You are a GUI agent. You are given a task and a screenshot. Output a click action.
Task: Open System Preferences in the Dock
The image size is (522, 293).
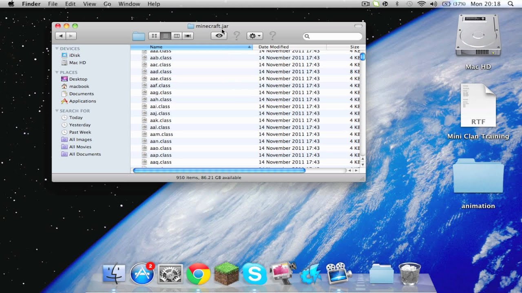click(x=170, y=273)
